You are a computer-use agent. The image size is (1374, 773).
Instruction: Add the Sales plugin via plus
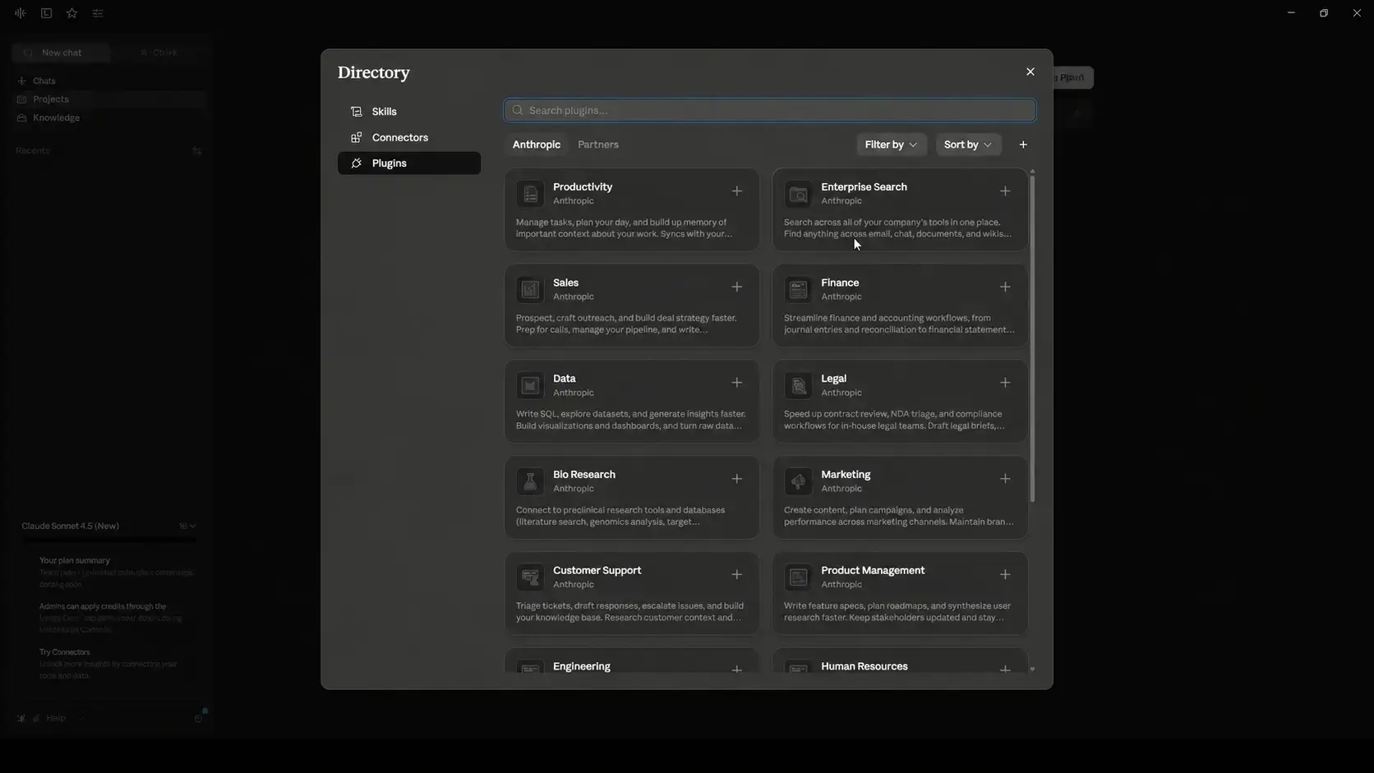point(736,288)
